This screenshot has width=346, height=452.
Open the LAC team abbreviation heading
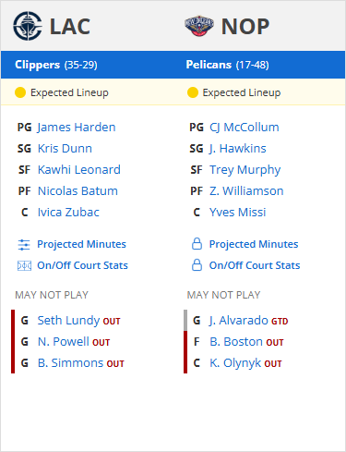coord(70,27)
